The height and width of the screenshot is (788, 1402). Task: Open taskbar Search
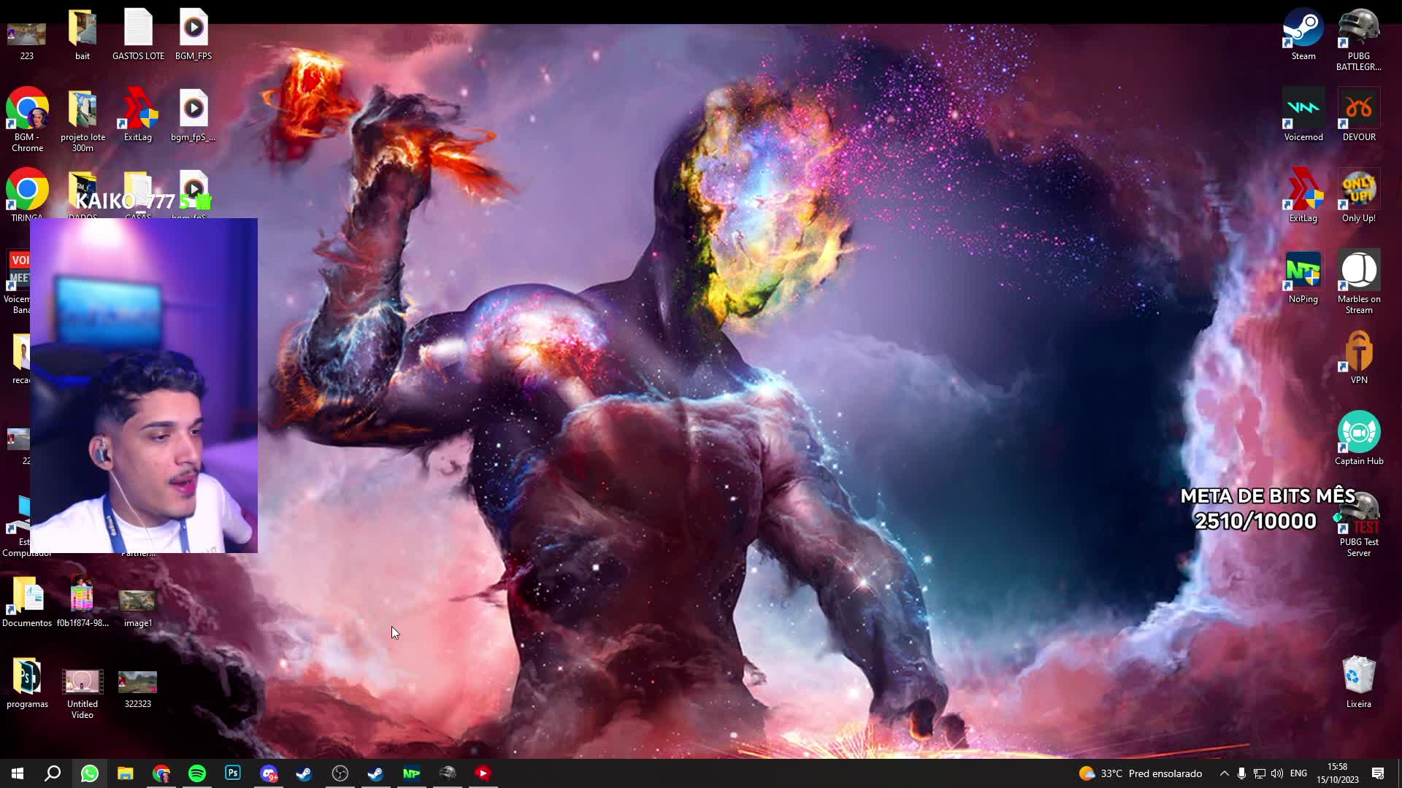click(53, 773)
